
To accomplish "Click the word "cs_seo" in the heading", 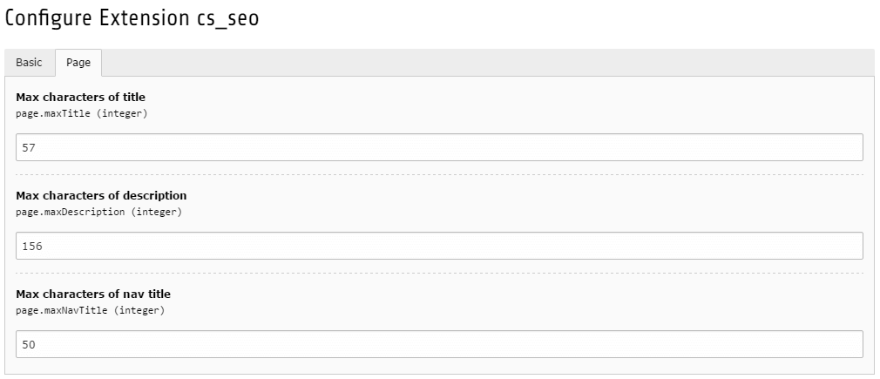I will (227, 19).
